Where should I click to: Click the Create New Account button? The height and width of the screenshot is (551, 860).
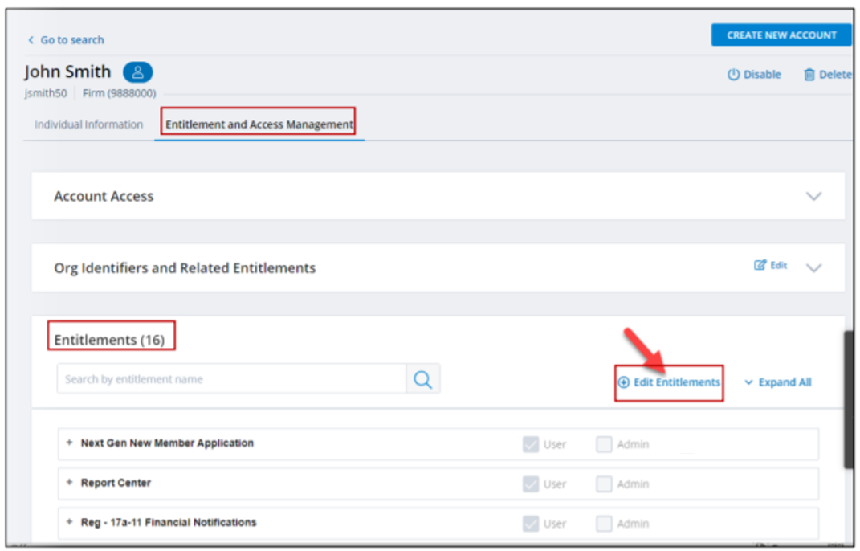pyautogui.click(x=781, y=35)
